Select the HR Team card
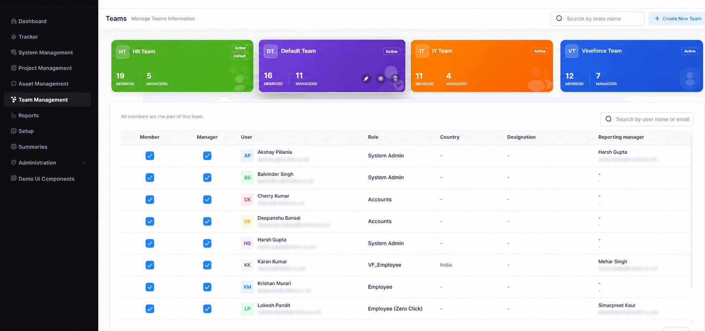705x331 pixels. 182,66
